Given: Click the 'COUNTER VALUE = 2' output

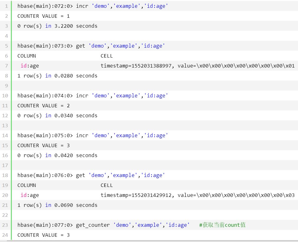Looking at the screenshot, I should (x=44, y=105).
